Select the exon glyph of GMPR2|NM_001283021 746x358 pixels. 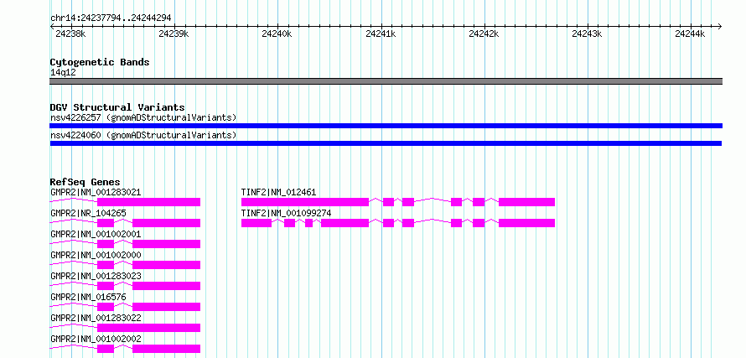pos(149,202)
